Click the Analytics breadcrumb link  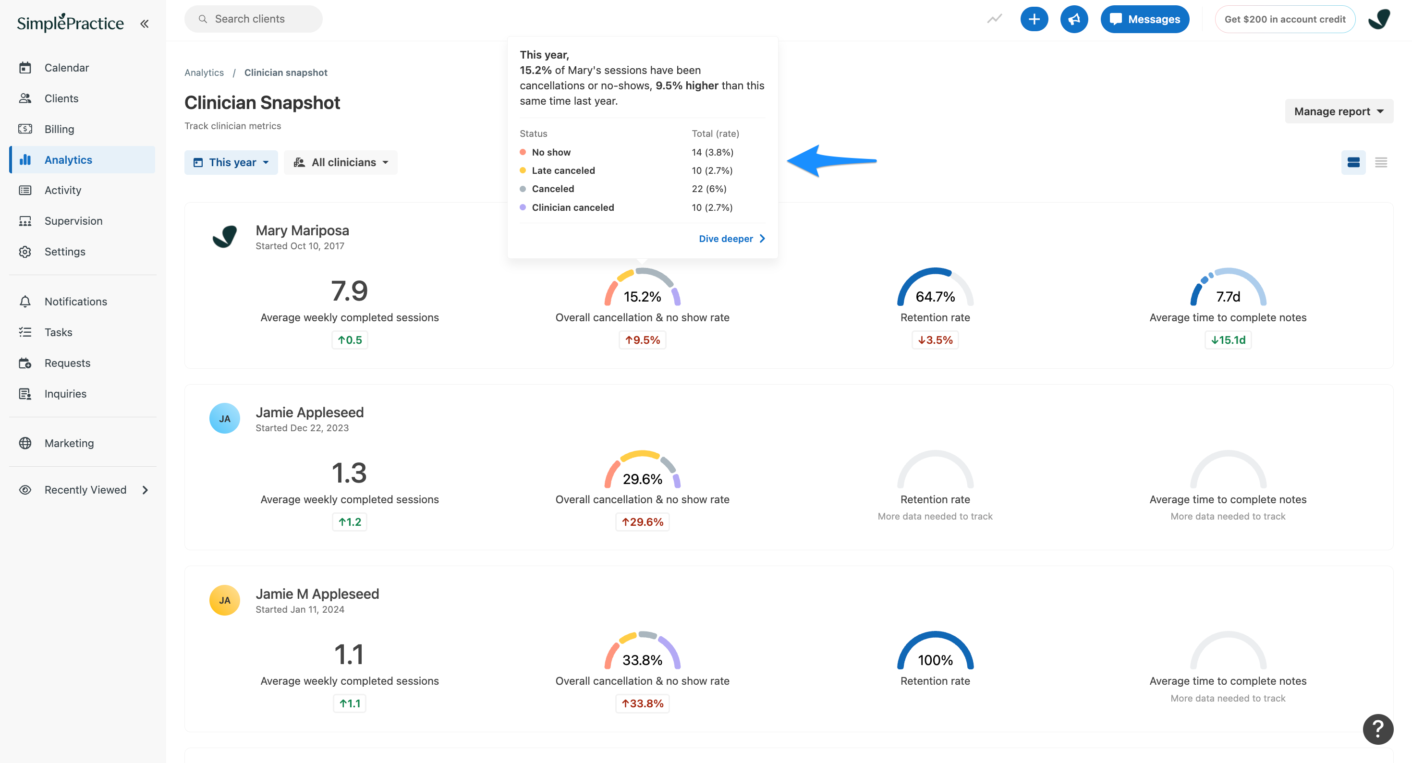click(x=204, y=73)
